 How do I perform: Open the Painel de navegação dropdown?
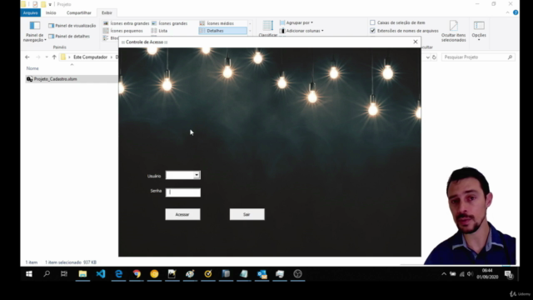(x=34, y=32)
